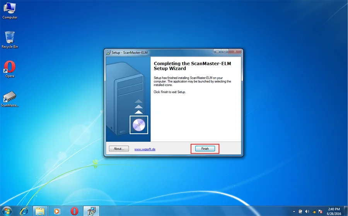Visit the www.wgsoft.de link
The height and width of the screenshot is (216, 348).
(x=145, y=149)
